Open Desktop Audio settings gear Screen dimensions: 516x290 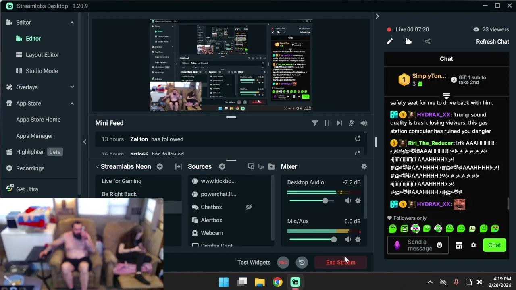[x=358, y=201]
